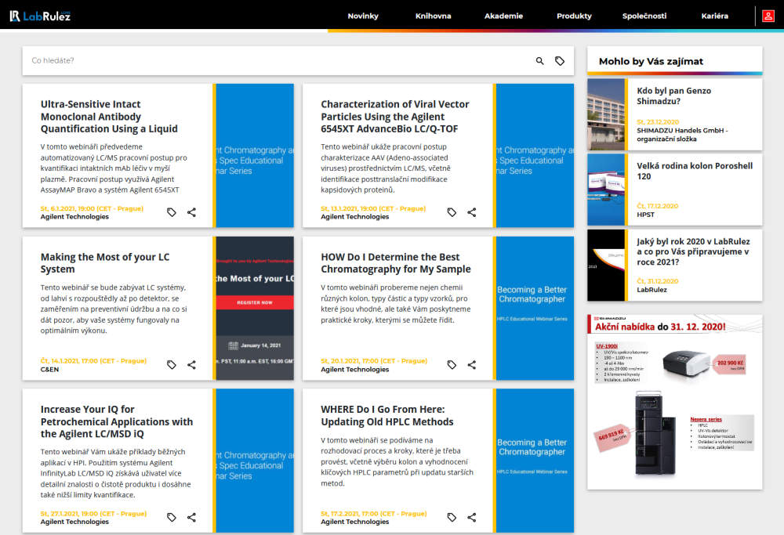Tag icon on Making the Most card
The height and width of the screenshot is (535, 784).
coord(172,365)
